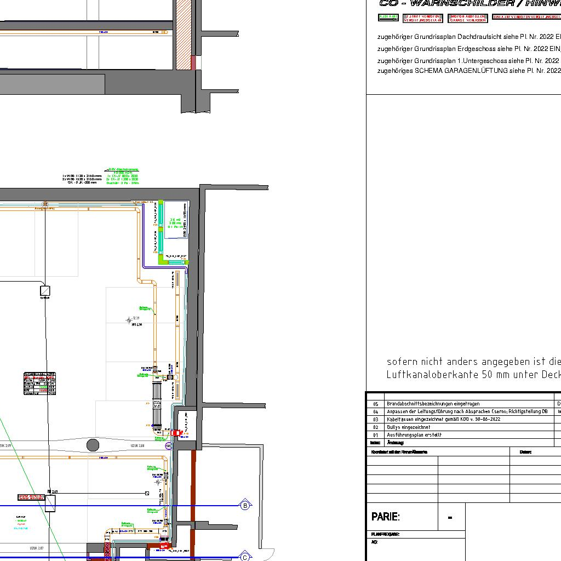Click the Erdgeschoss Grundrissplan reference line
561x561 pixels.
pos(469,49)
